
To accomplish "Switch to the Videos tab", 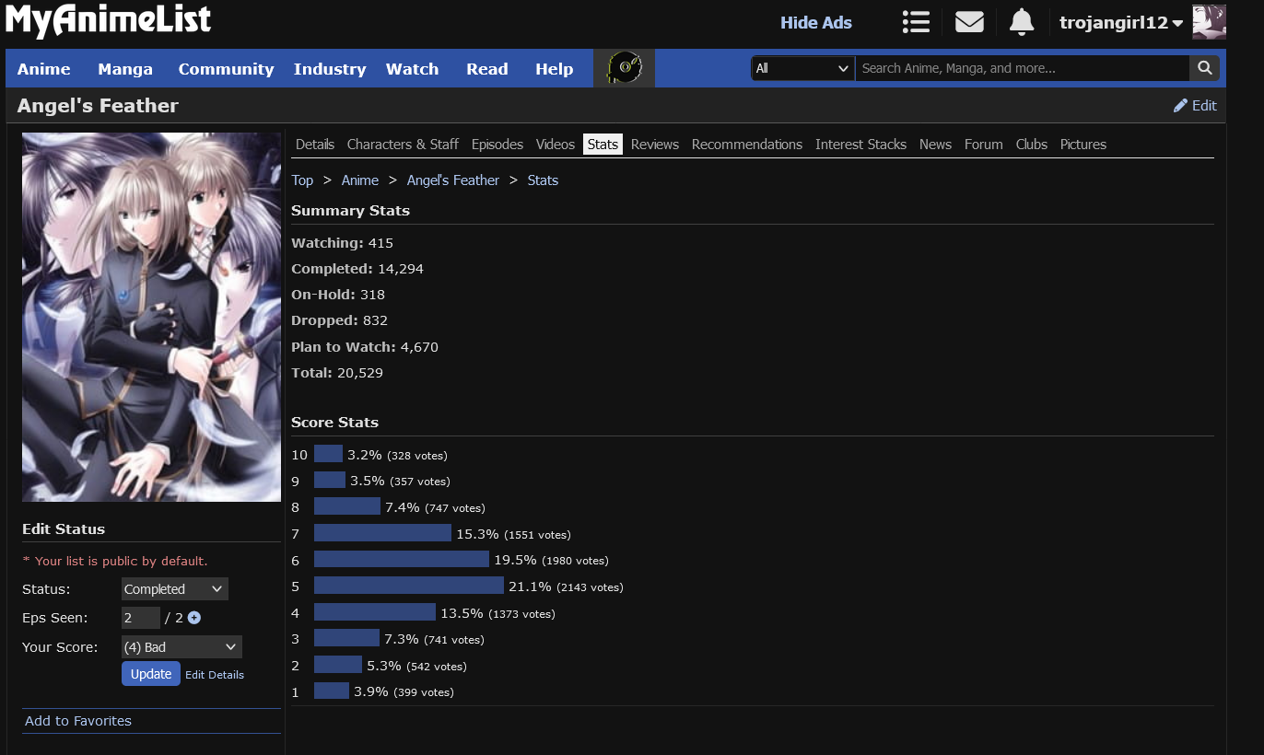I will pyautogui.click(x=556, y=145).
